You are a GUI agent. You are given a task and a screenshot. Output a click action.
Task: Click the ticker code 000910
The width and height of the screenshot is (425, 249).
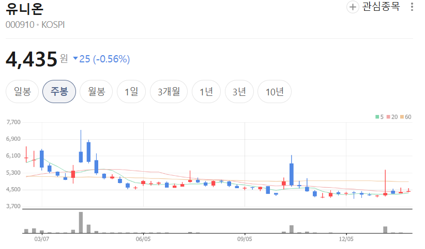(20, 25)
